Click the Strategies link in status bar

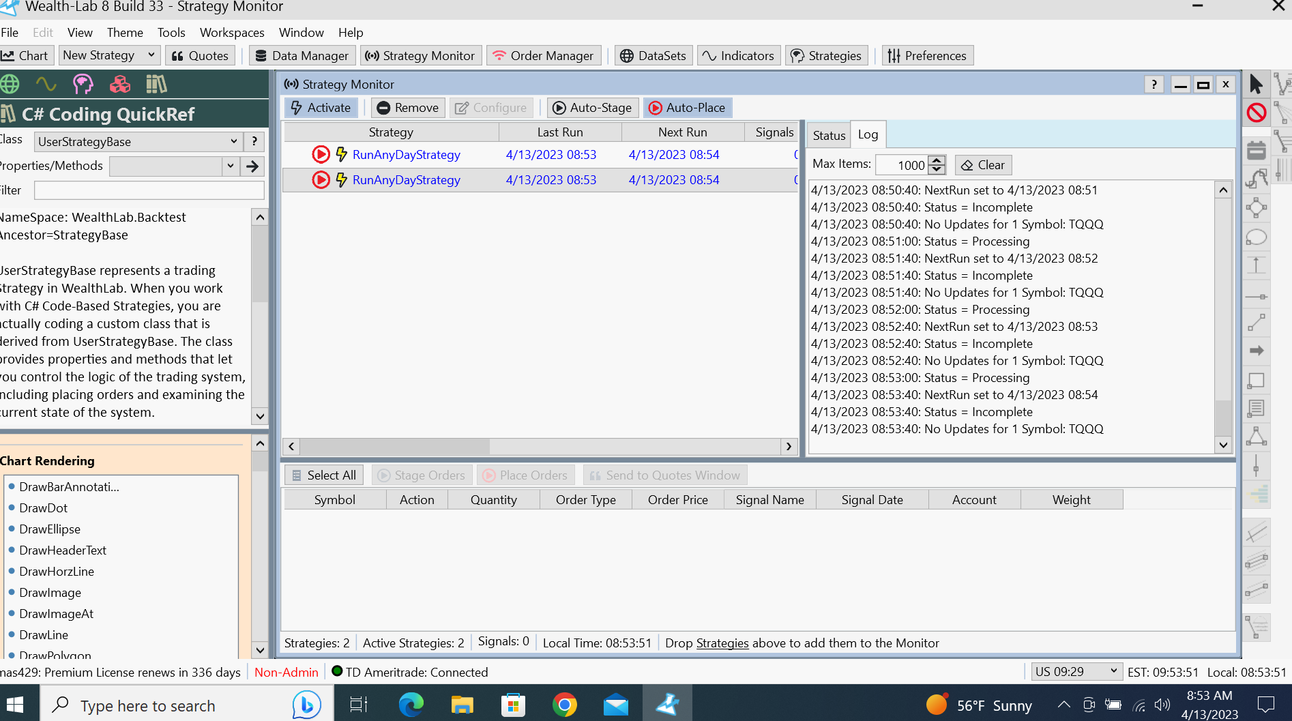(x=722, y=643)
